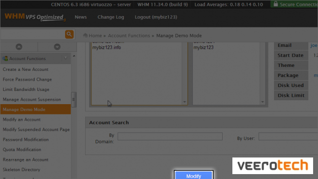
Task: Open Force Password Change
Action: pos(27,79)
